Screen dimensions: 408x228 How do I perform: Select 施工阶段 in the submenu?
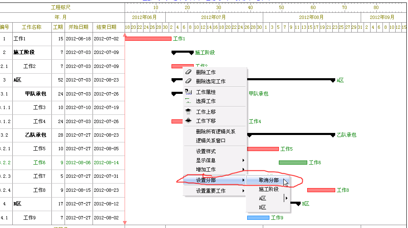(x=268, y=189)
